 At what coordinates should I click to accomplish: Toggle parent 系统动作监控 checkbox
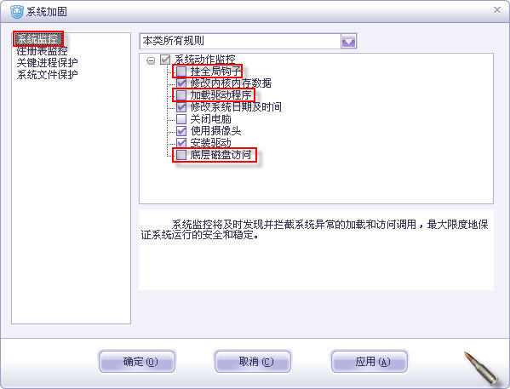point(165,60)
